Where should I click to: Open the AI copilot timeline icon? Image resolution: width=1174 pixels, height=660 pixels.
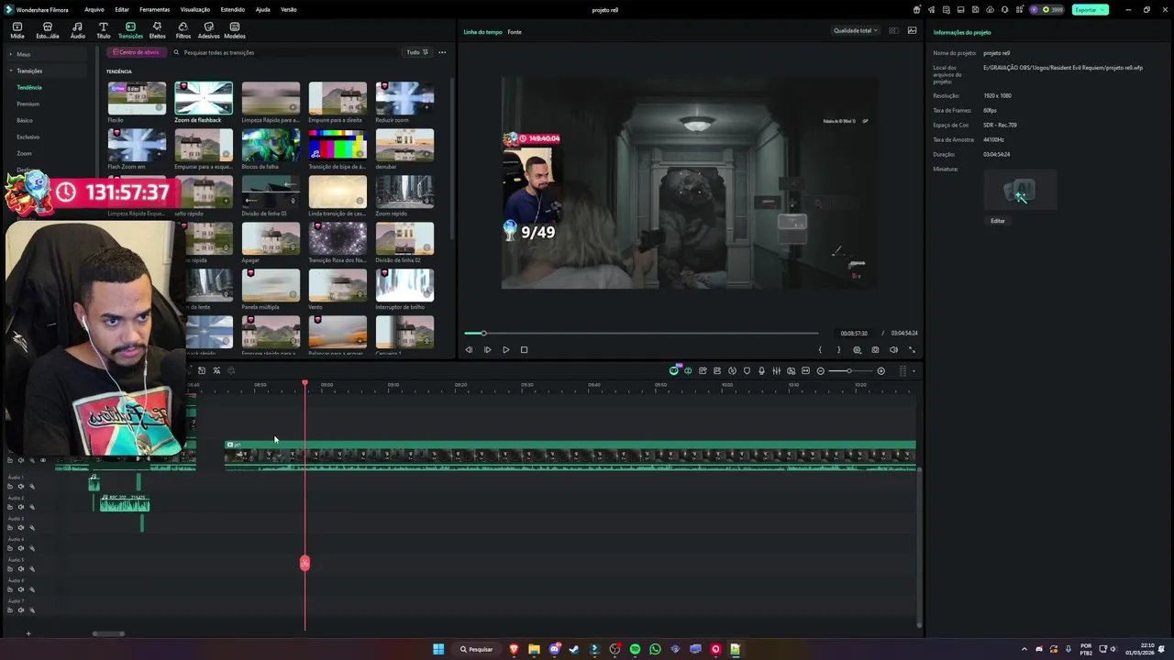tap(673, 370)
